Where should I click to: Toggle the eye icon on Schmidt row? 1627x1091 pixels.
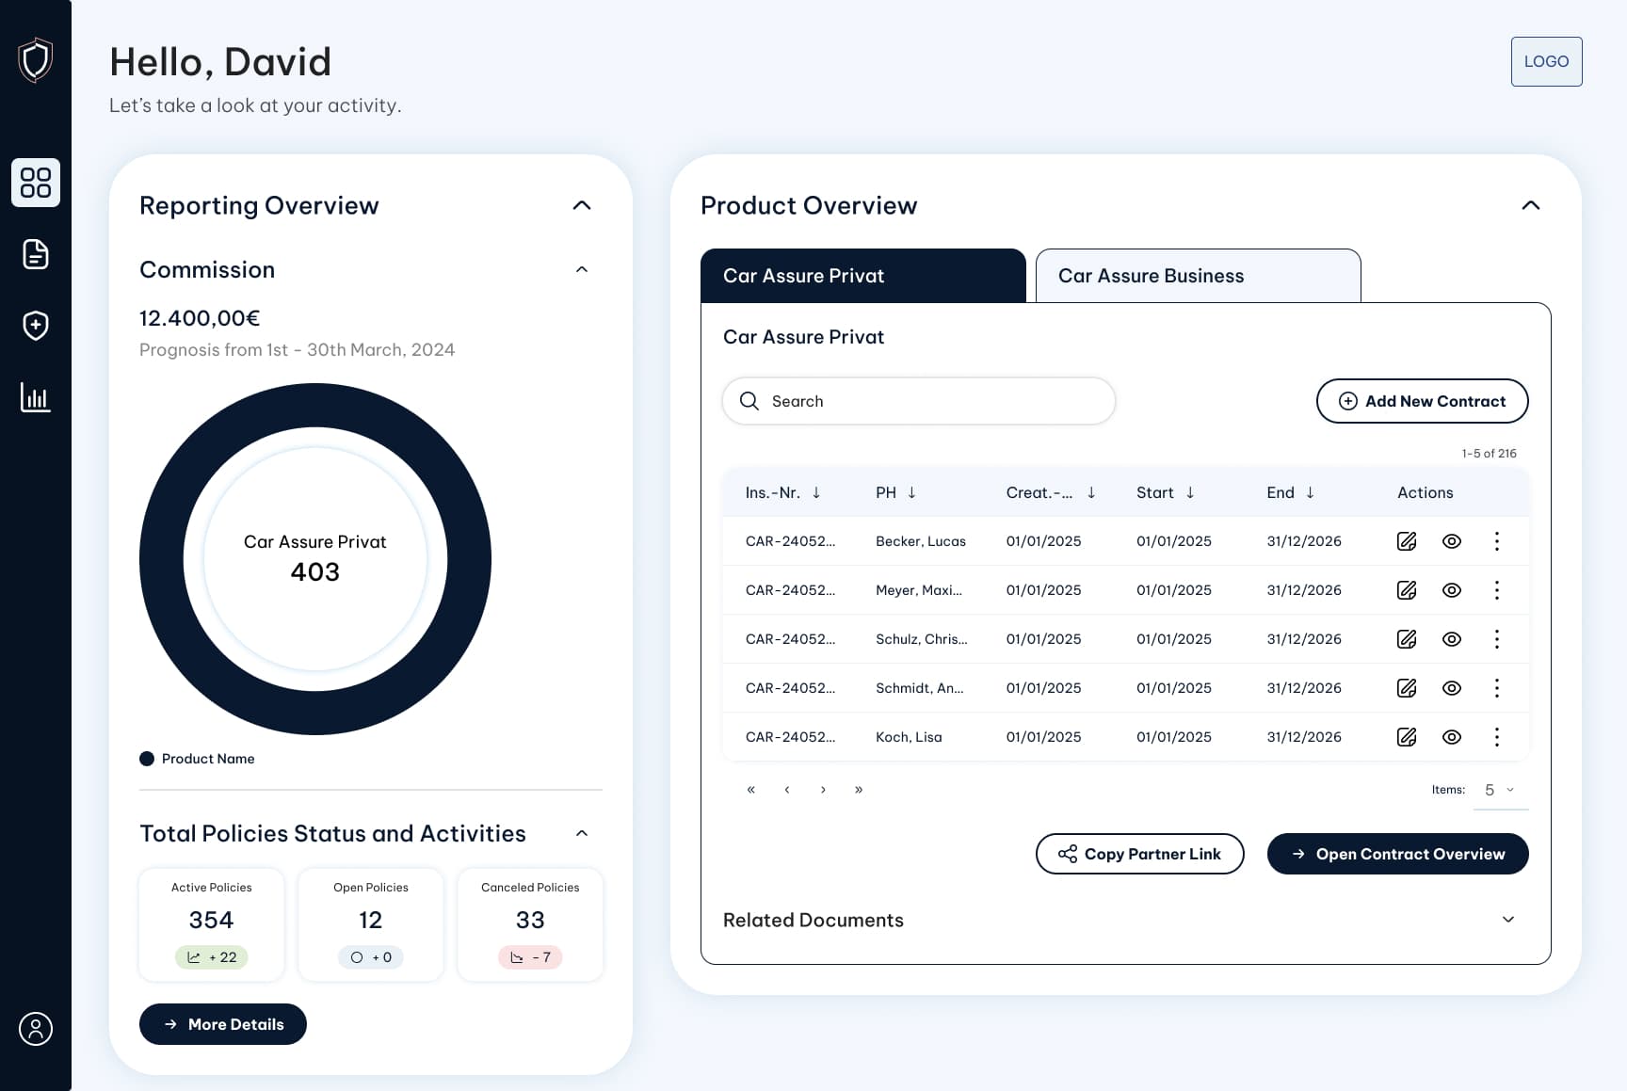point(1451,688)
